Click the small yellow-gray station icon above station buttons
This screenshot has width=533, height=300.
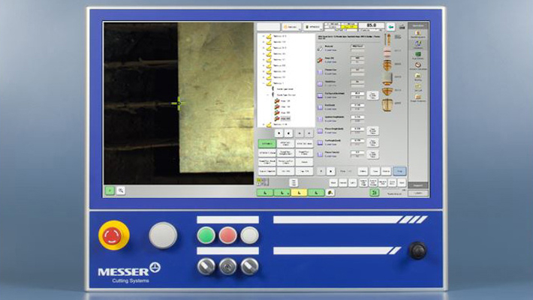tap(263, 181)
